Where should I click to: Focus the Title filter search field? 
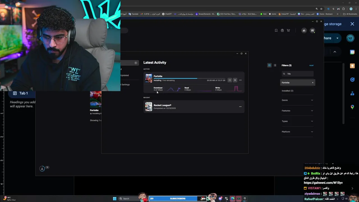click(298, 74)
